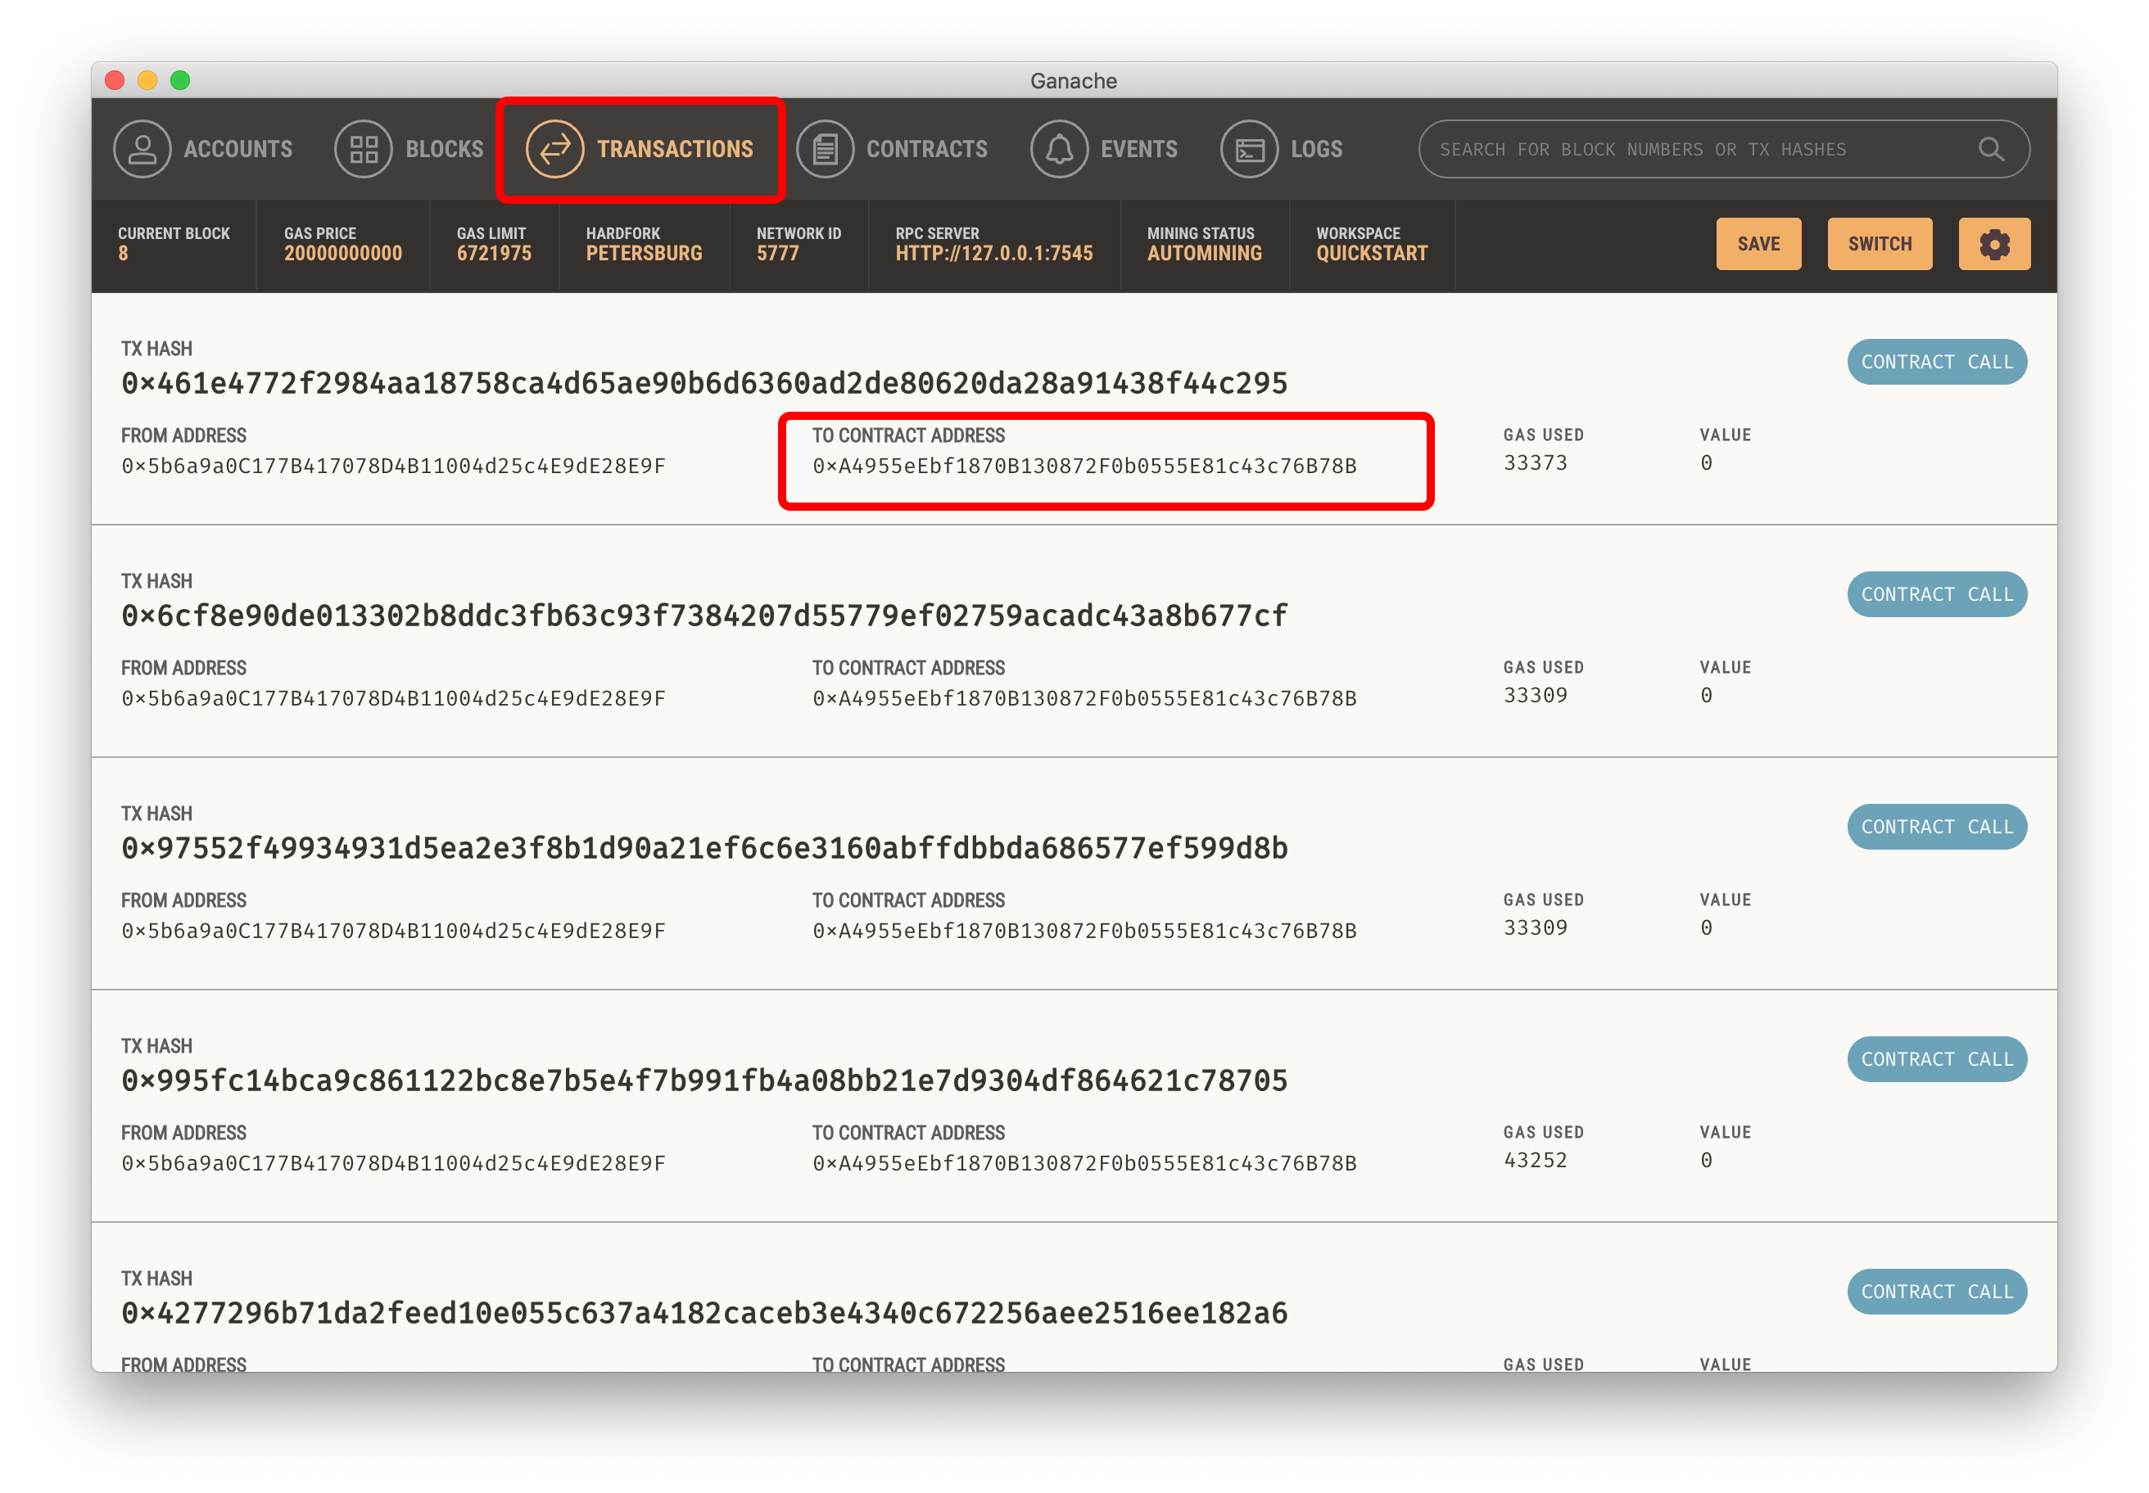Click the green macOS zoom window button
Viewport: 2149px width, 1493px height.
(x=181, y=80)
